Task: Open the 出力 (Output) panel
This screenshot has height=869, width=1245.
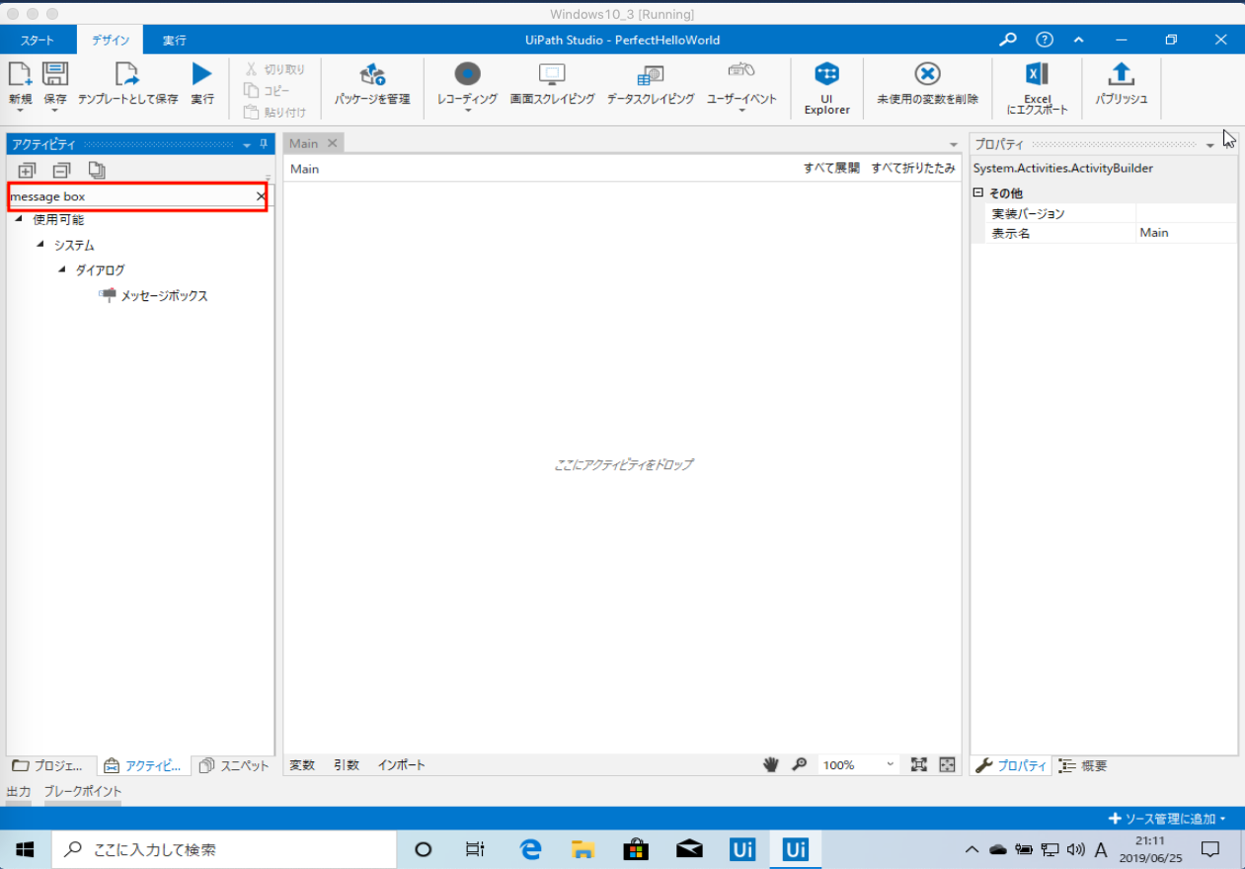Action: click(x=19, y=791)
